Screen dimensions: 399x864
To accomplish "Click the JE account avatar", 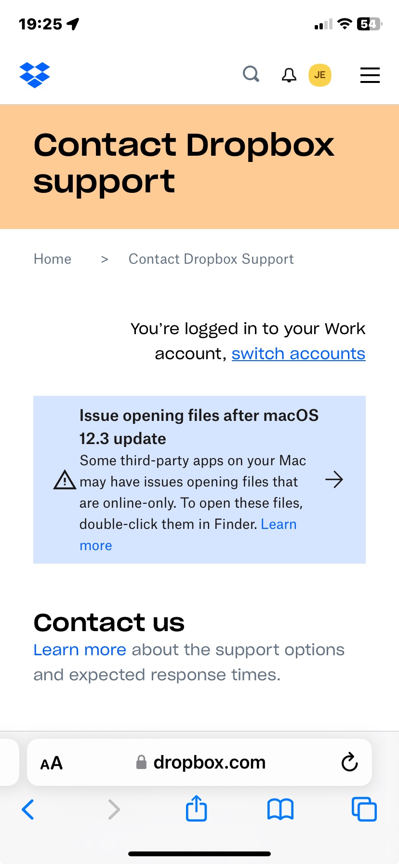I will click(x=319, y=75).
